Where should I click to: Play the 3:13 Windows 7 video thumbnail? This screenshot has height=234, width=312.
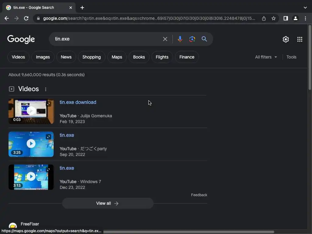click(x=31, y=177)
